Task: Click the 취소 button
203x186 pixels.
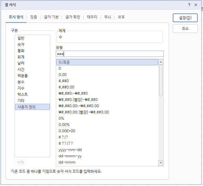Action: [x=185, y=28]
